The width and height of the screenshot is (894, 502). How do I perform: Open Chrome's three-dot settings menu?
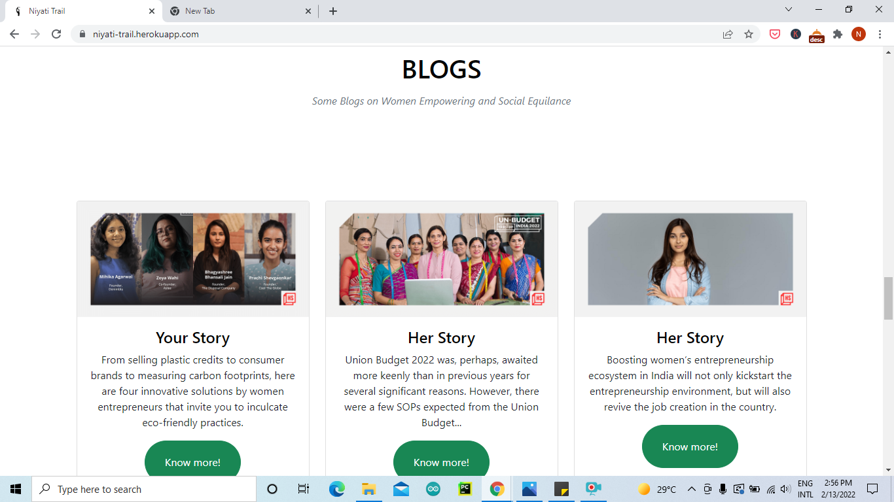[879, 33]
